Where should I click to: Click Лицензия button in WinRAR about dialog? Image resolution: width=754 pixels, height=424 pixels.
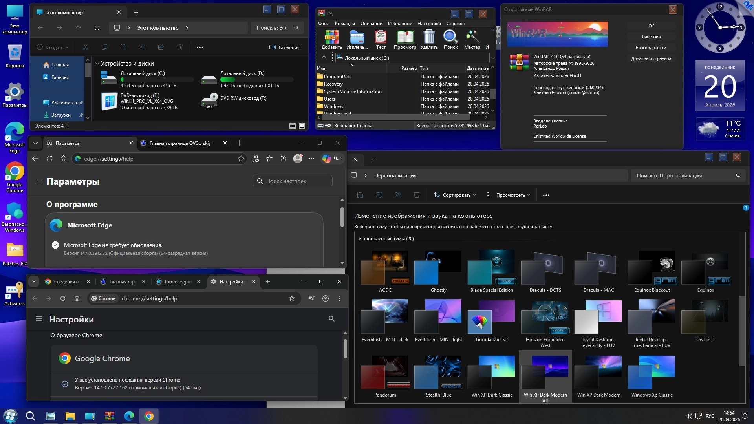pyautogui.click(x=651, y=37)
